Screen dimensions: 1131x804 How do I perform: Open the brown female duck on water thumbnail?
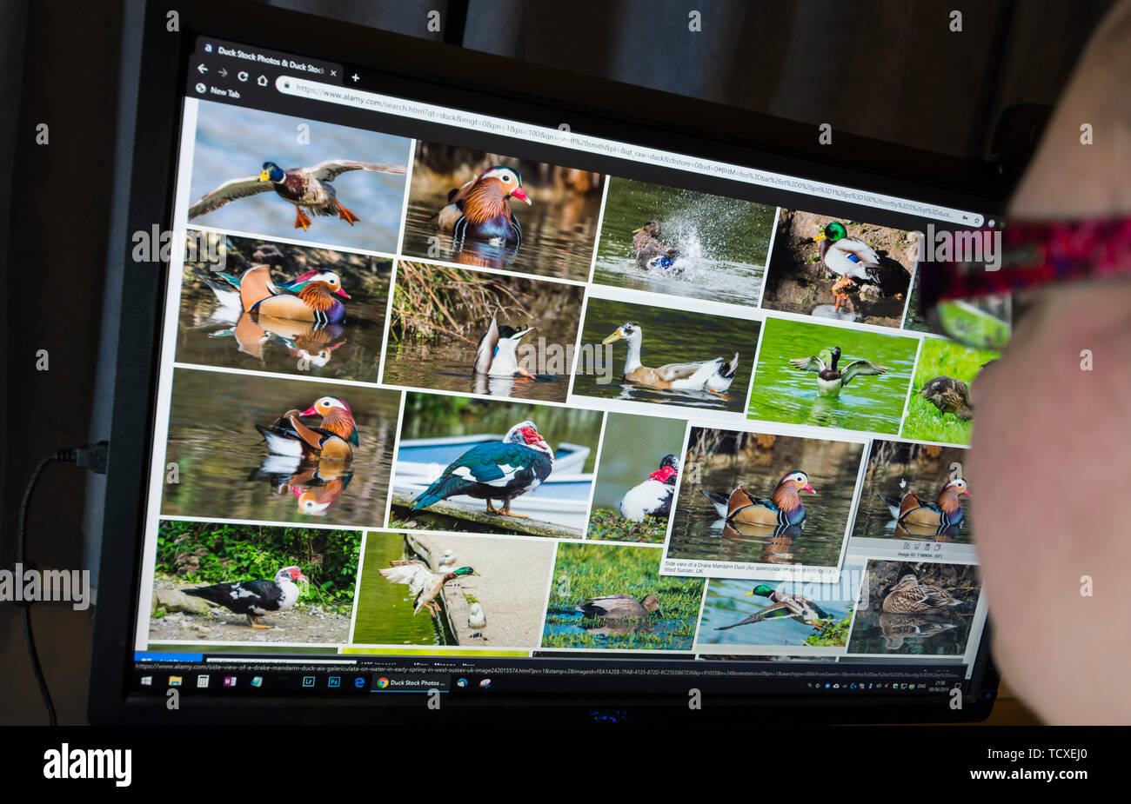click(913, 608)
